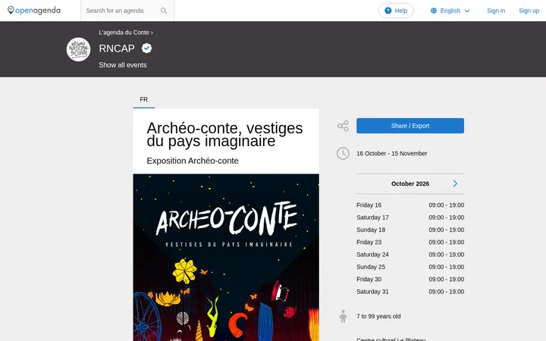Click the Share / Export button

pyautogui.click(x=409, y=126)
